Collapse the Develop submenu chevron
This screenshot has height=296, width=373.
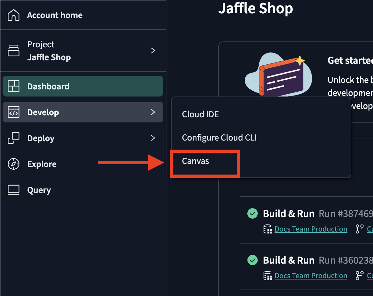[153, 112]
